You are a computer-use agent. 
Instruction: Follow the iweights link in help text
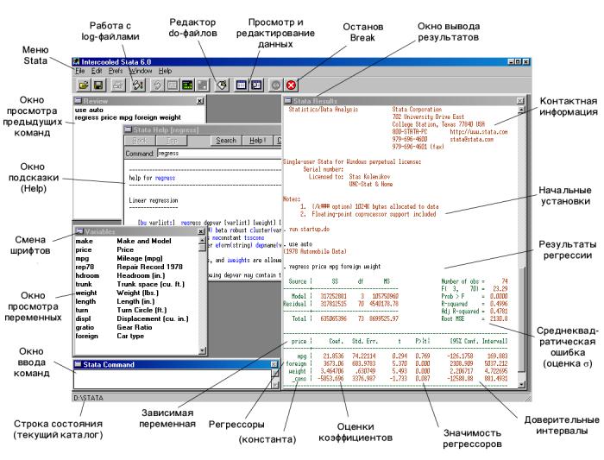pyautogui.click(x=238, y=261)
